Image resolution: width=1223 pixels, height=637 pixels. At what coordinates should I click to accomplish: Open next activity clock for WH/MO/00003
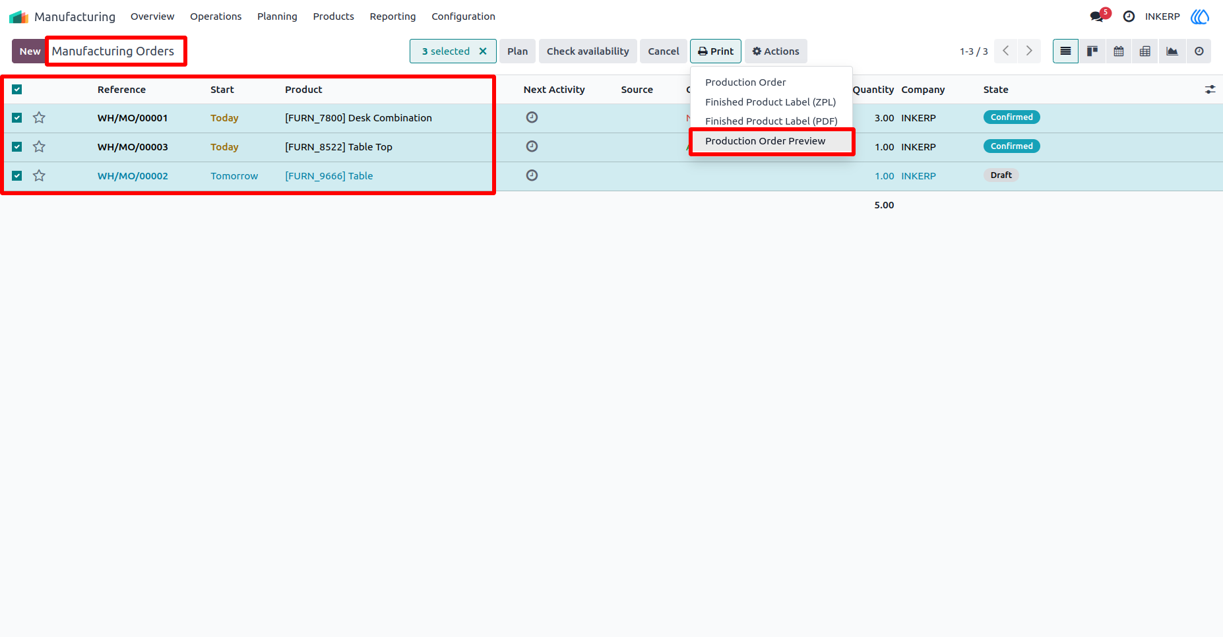pos(532,146)
